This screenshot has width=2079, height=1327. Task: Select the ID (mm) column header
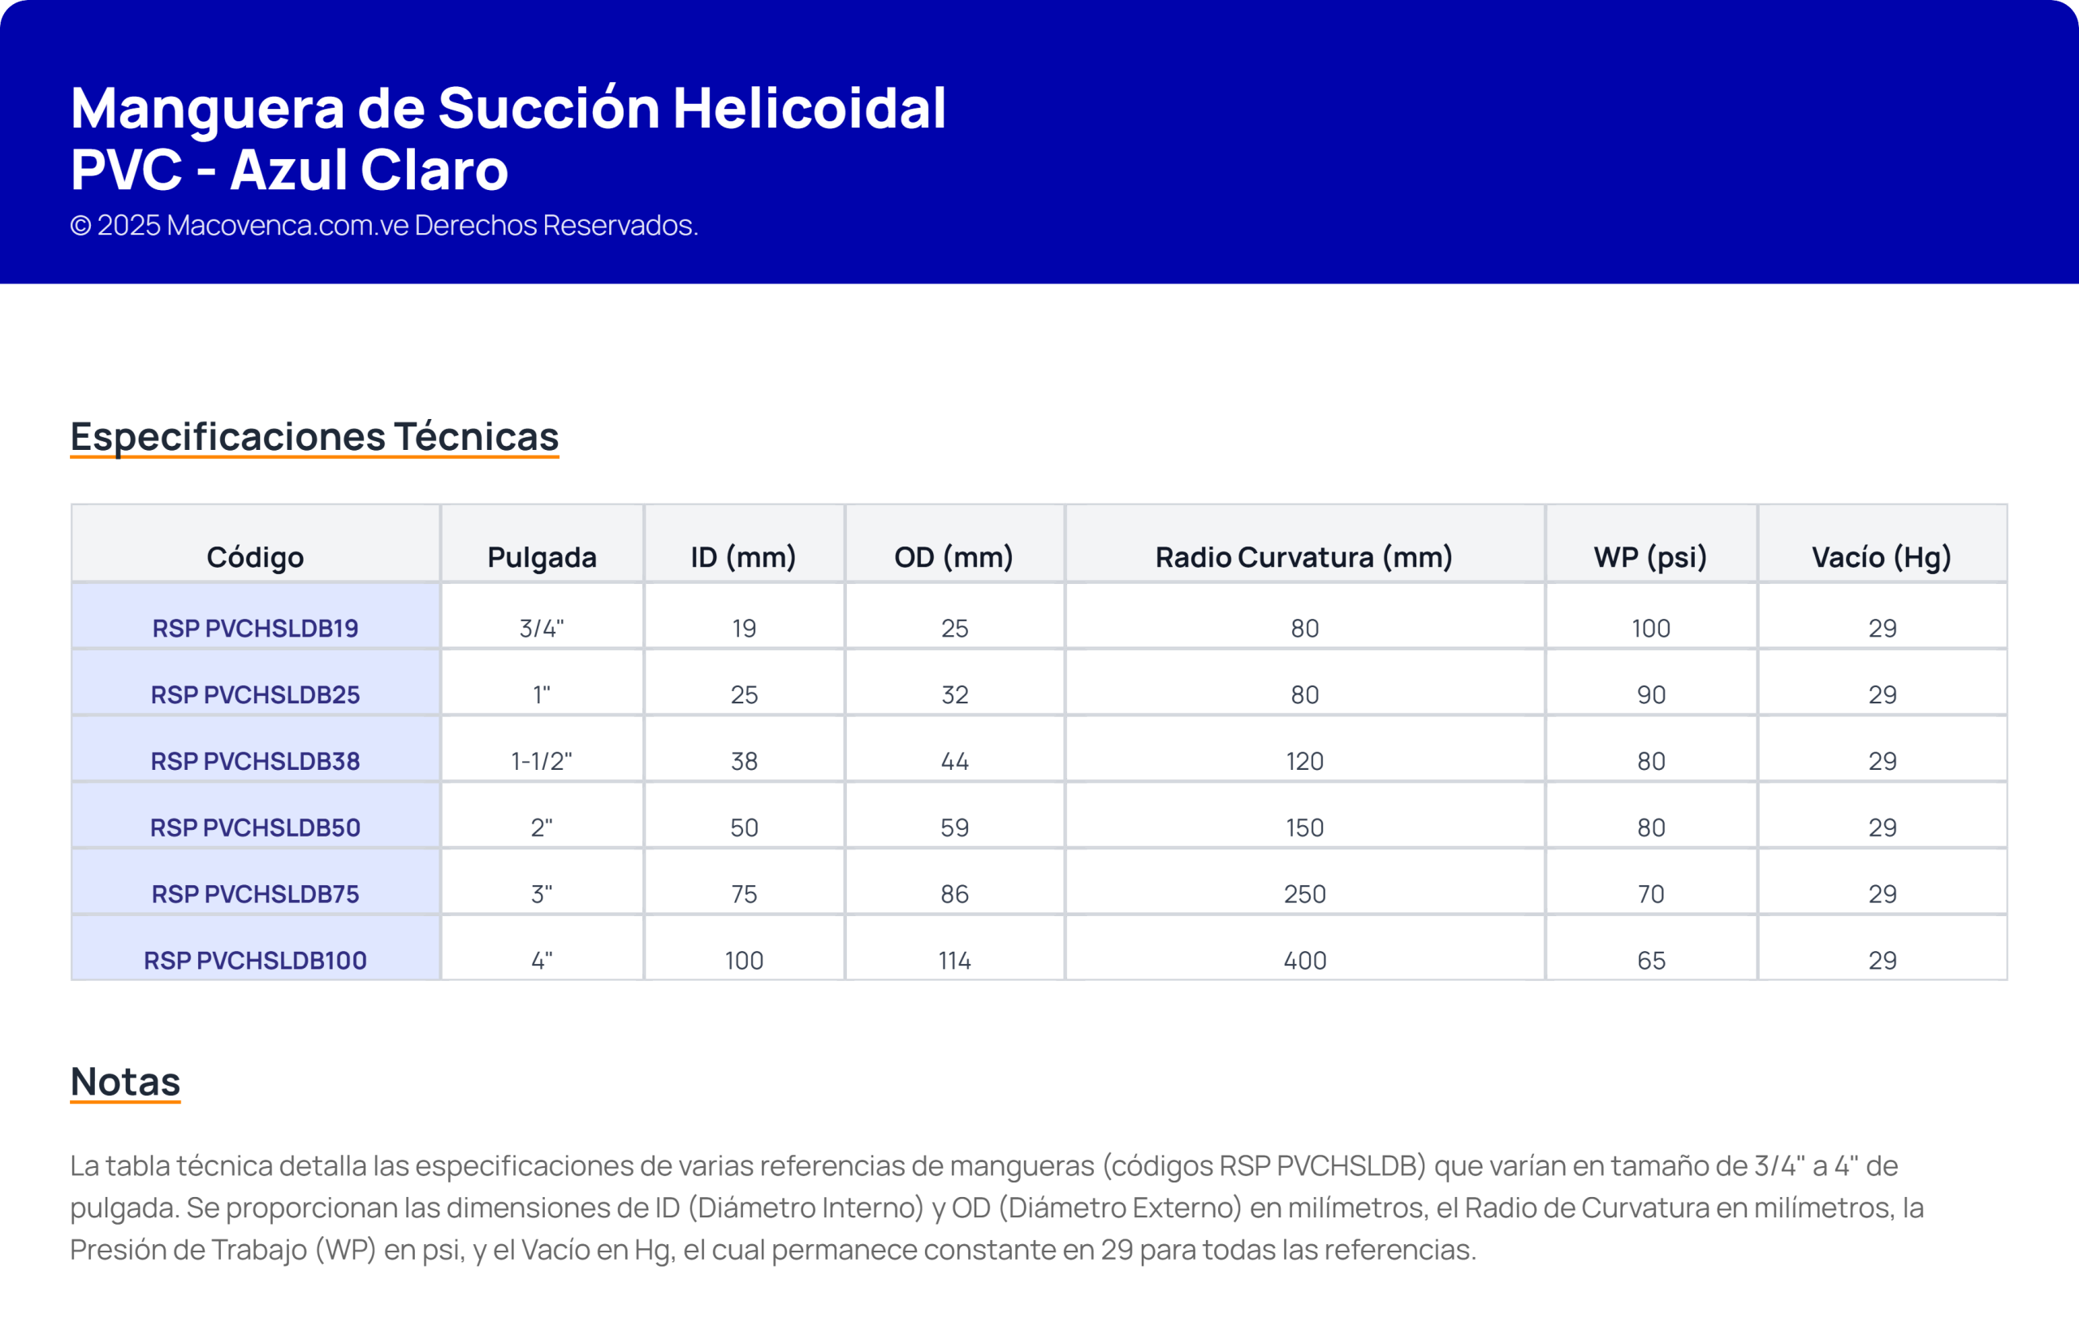[x=743, y=557]
